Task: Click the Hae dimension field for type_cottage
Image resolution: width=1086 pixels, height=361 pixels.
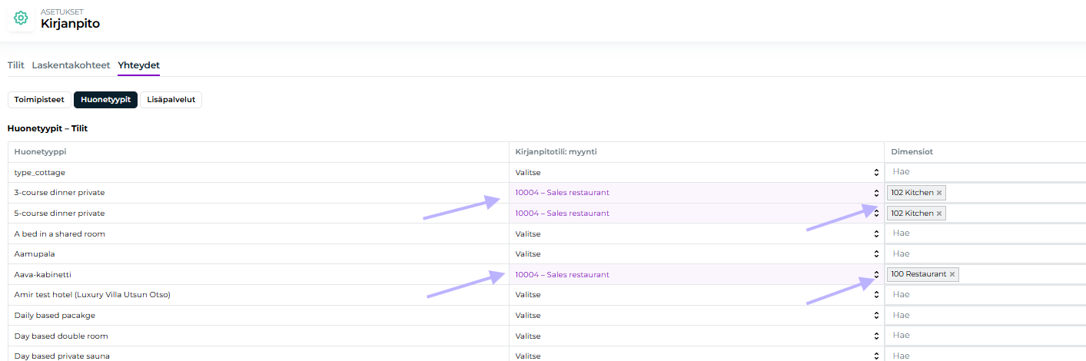Action: [986, 172]
